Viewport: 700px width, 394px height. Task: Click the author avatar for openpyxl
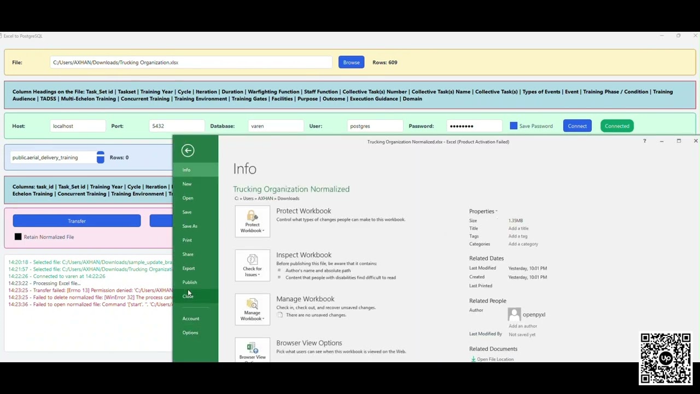[514, 314]
